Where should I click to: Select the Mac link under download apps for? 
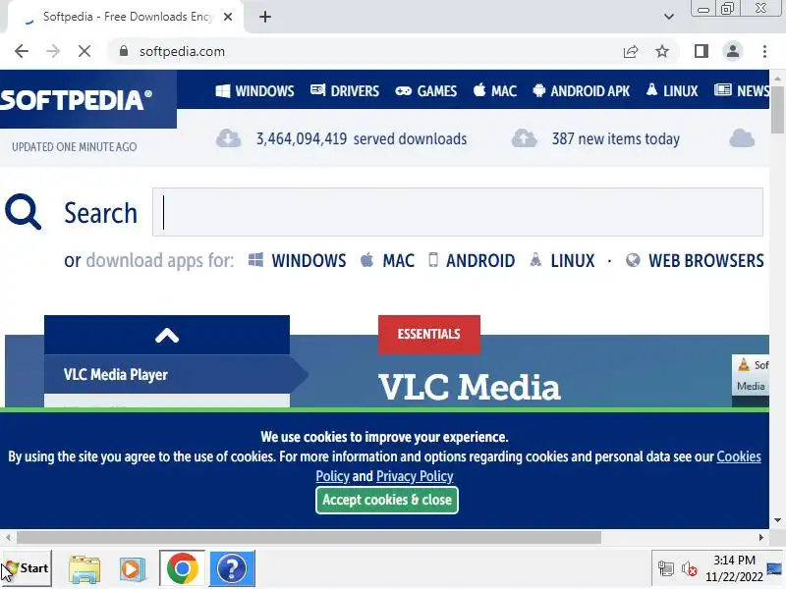coord(387,260)
